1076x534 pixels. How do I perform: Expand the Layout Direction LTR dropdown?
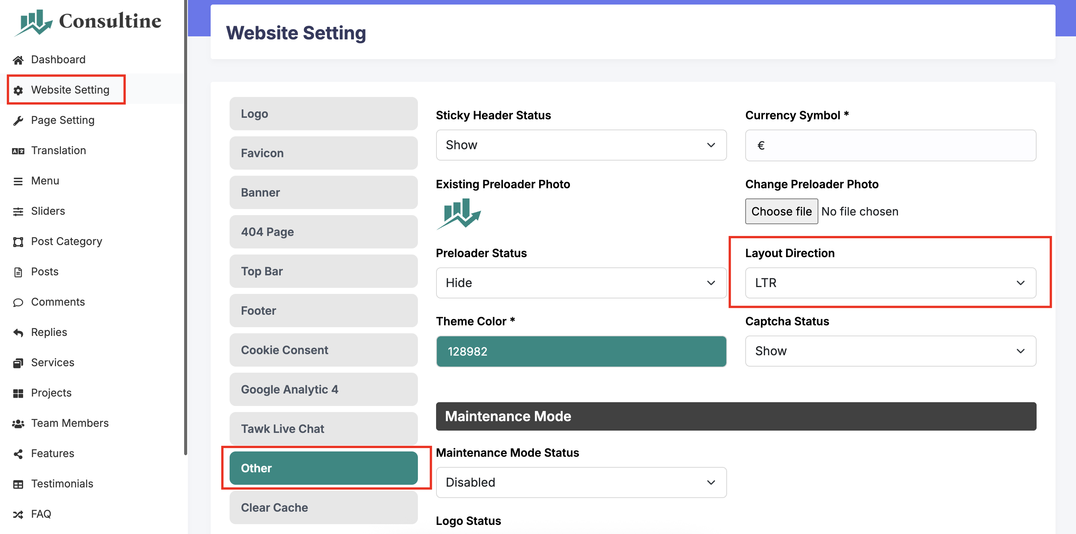tap(890, 283)
